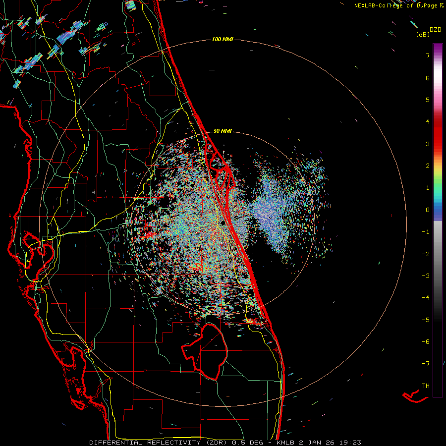
Task: Click the 4 value on color scale
Action: [428, 122]
